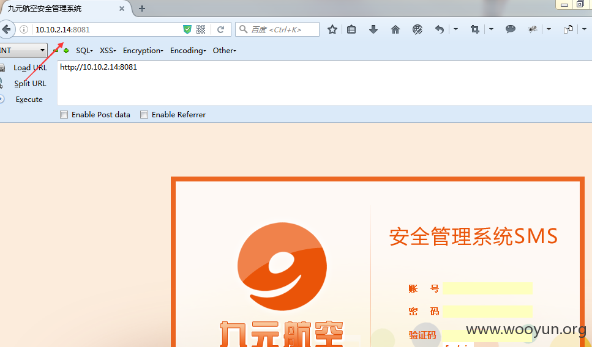Click the Split URL button
Screen dimensions: 592x347
(30, 84)
